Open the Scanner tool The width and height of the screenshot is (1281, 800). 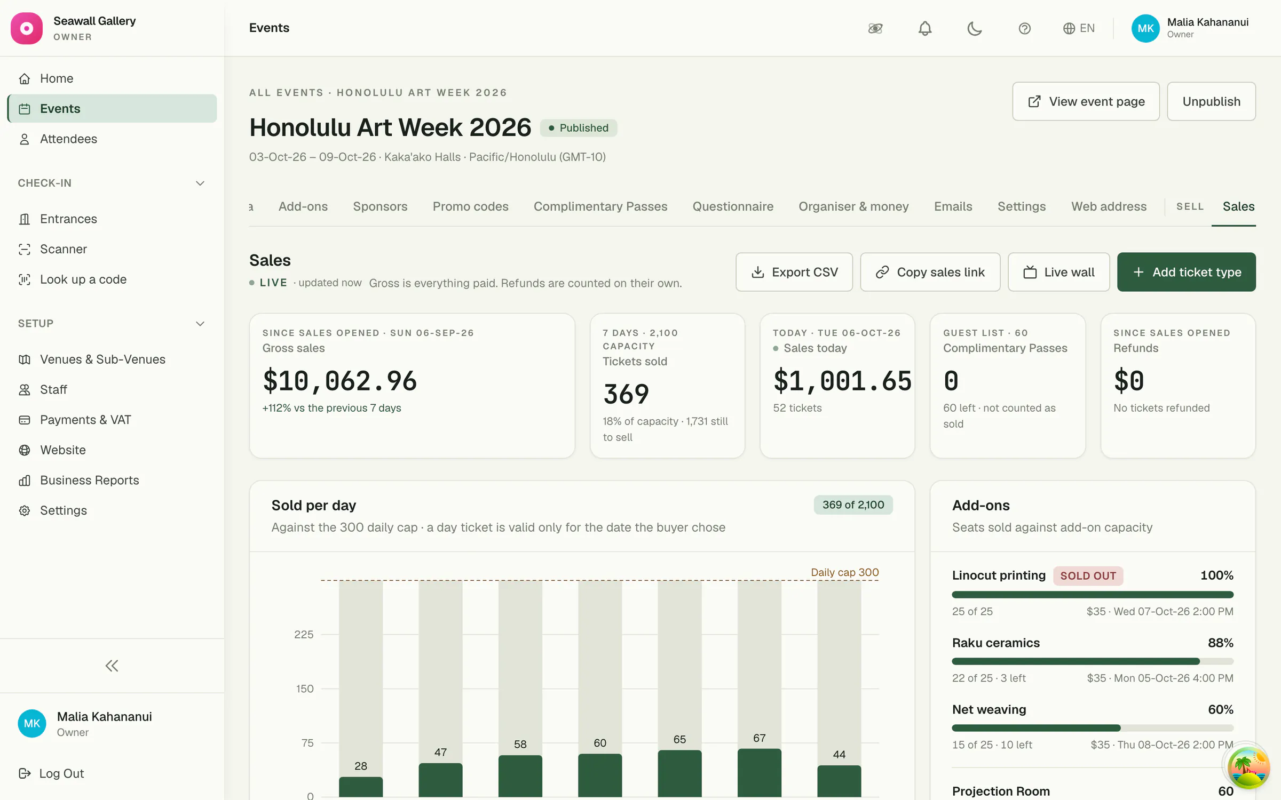pyautogui.click(x=112, y=249)
